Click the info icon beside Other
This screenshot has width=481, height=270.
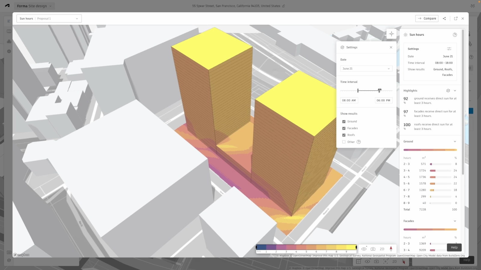tap(359, 142)
